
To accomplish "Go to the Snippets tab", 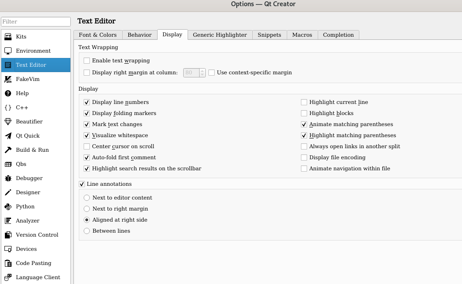I will [x=269, y=35].
